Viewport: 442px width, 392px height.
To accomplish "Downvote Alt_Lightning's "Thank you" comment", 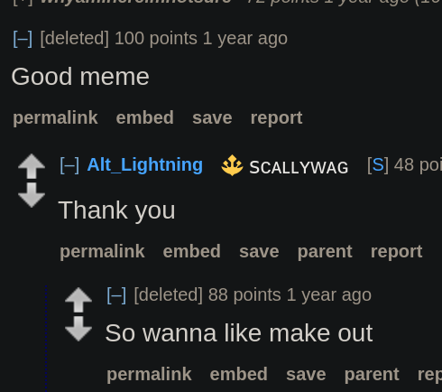I will tap(32, 195).
